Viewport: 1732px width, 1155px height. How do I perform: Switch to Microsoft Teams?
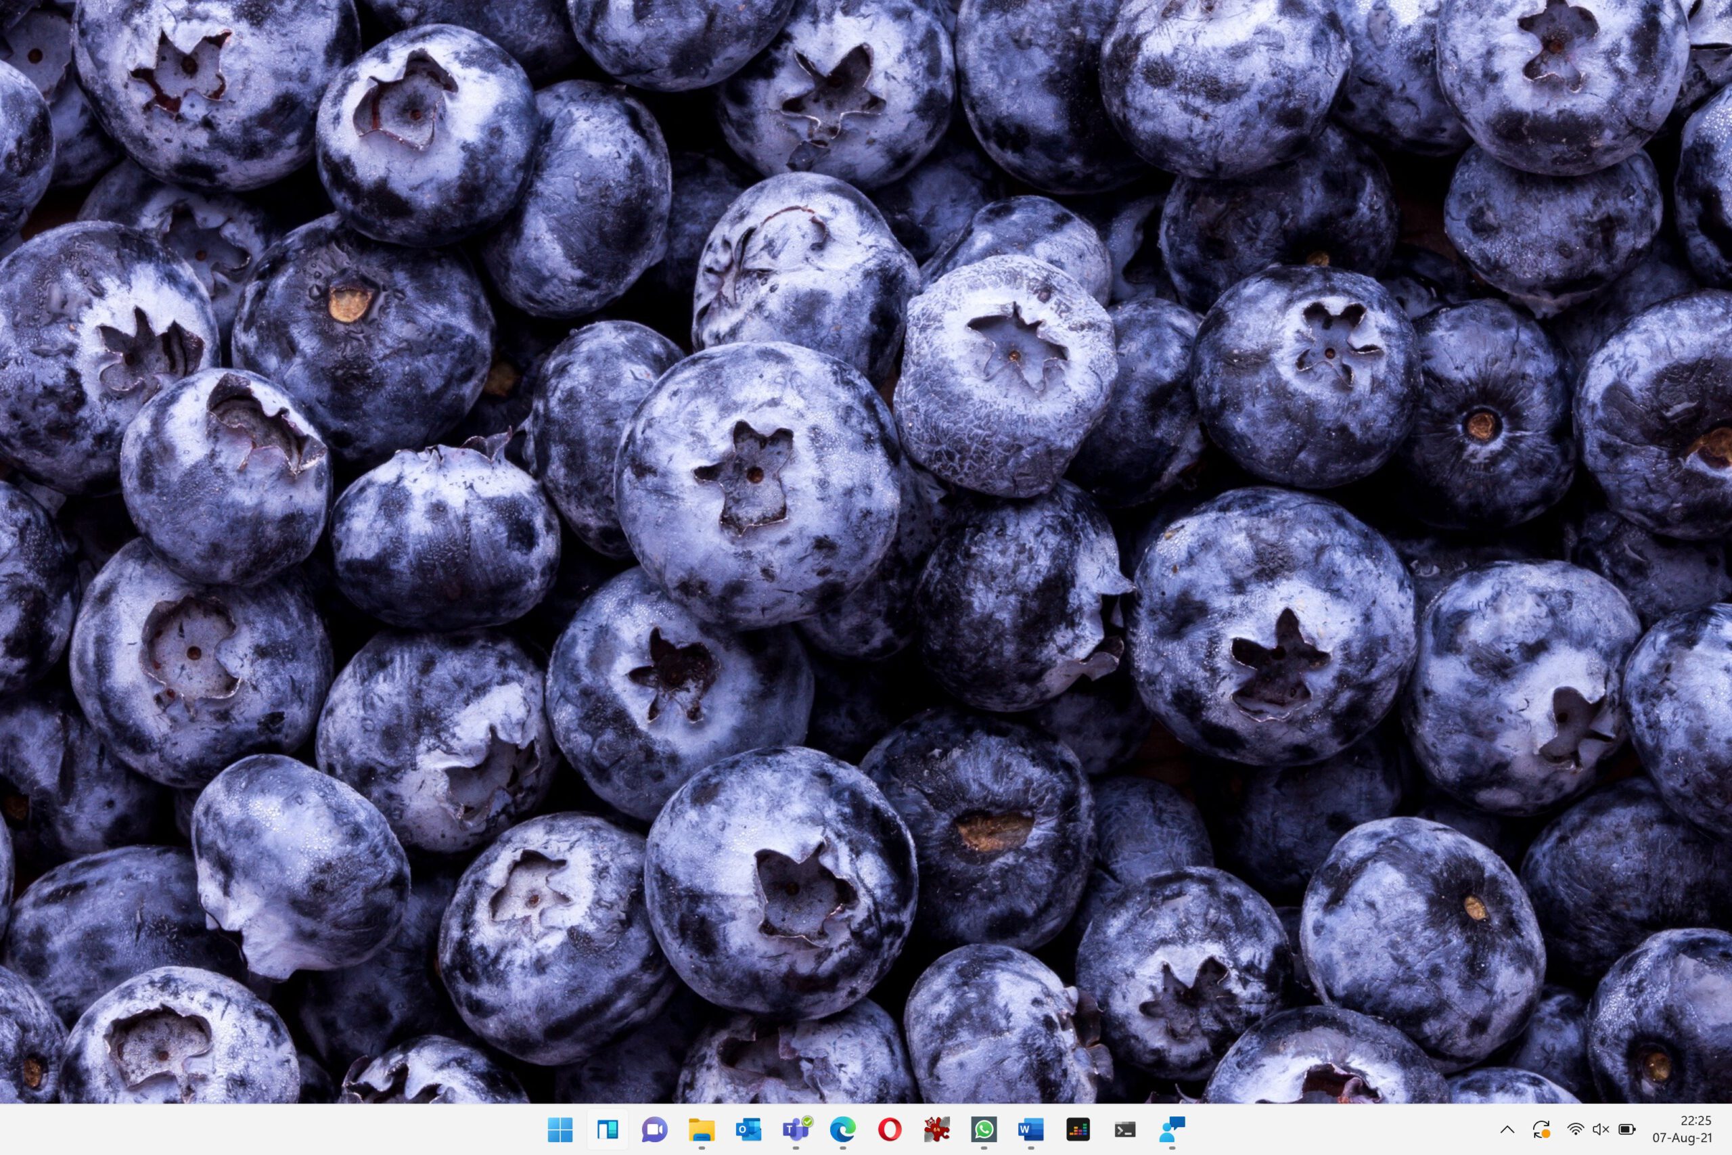coord(796,1129)
